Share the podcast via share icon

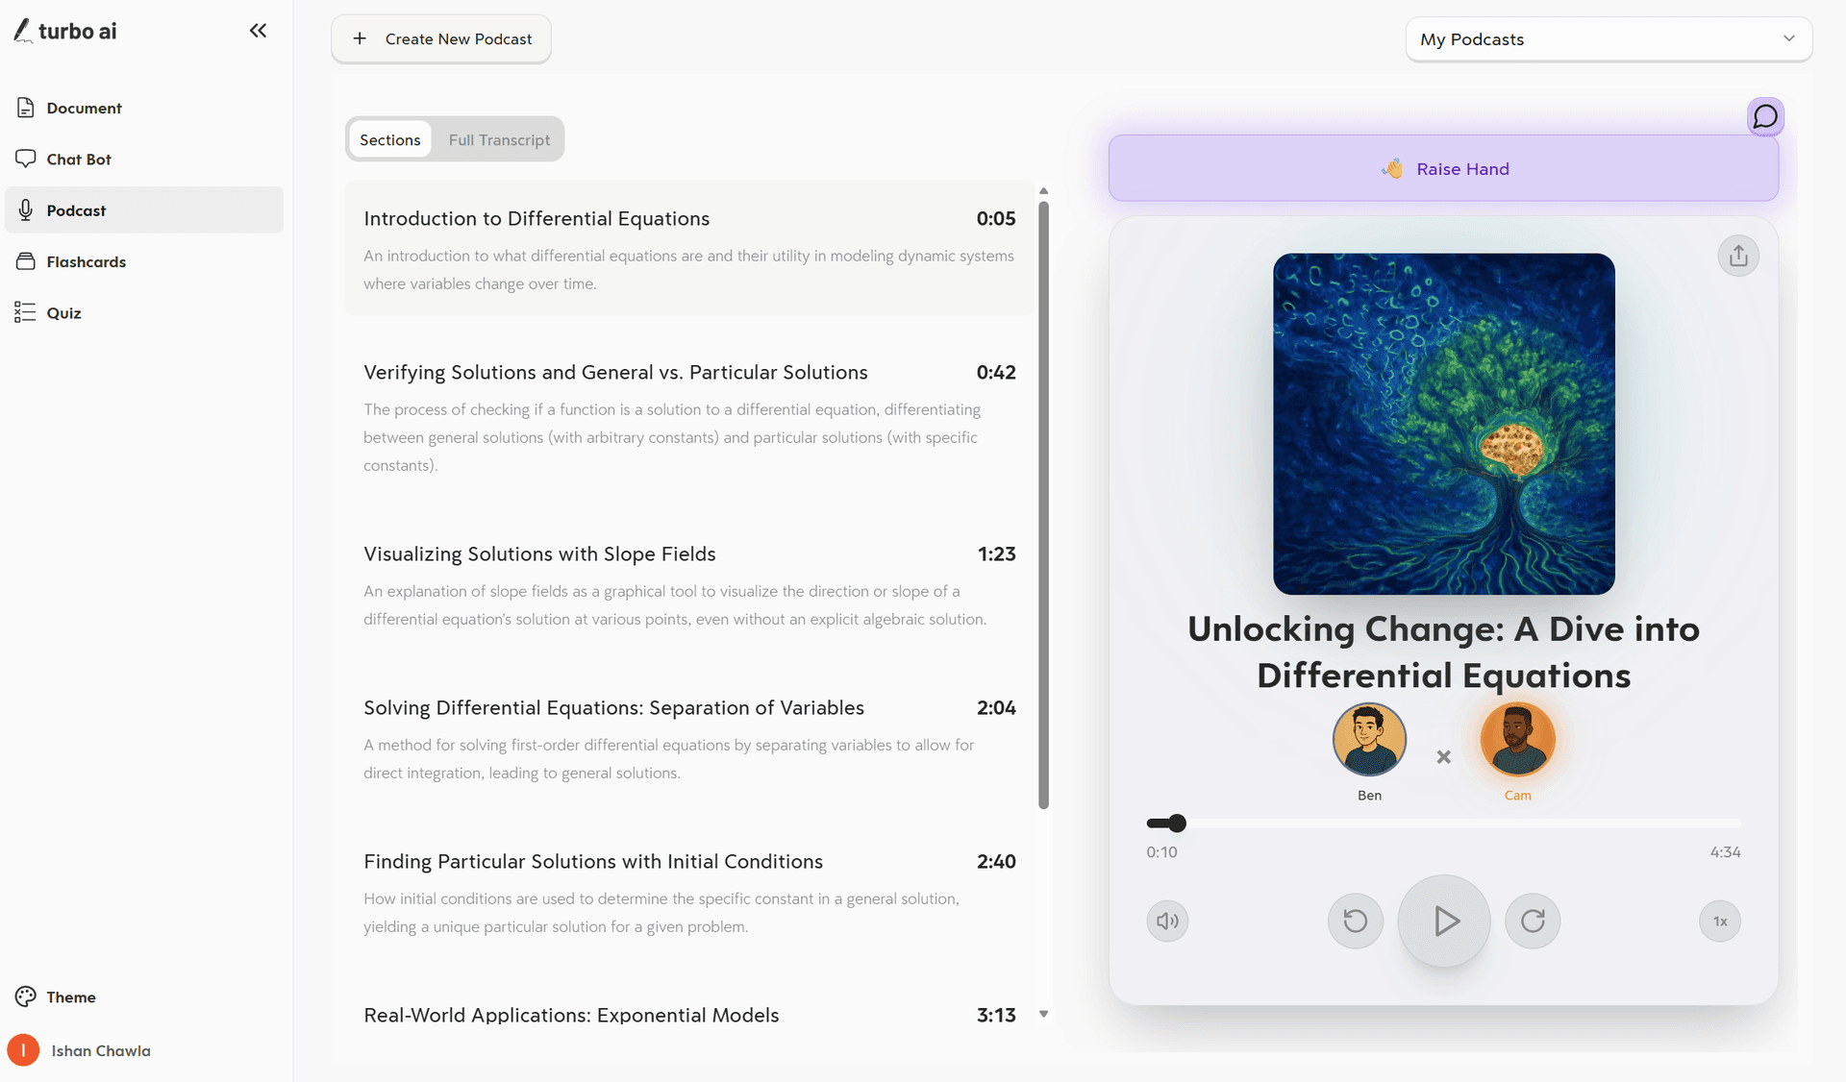pyautogui.click(x=1738, y=256)
